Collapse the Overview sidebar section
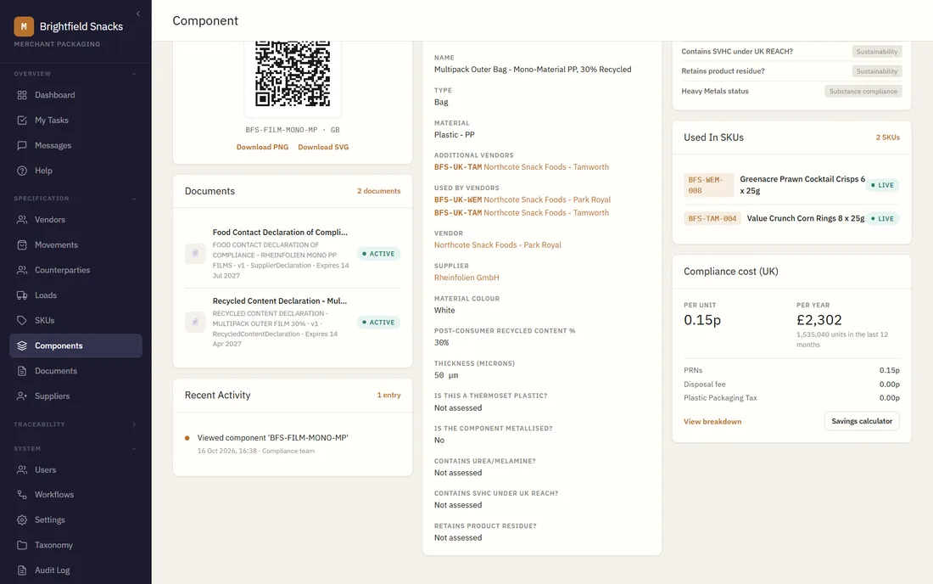This screenshot has height=584, width=933. 134,74
